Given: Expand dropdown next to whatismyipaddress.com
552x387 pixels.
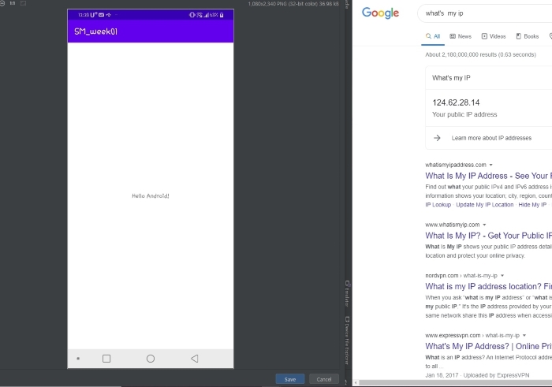Looking at the screenshot, I should pyautogui.click(x=490, y=165).
